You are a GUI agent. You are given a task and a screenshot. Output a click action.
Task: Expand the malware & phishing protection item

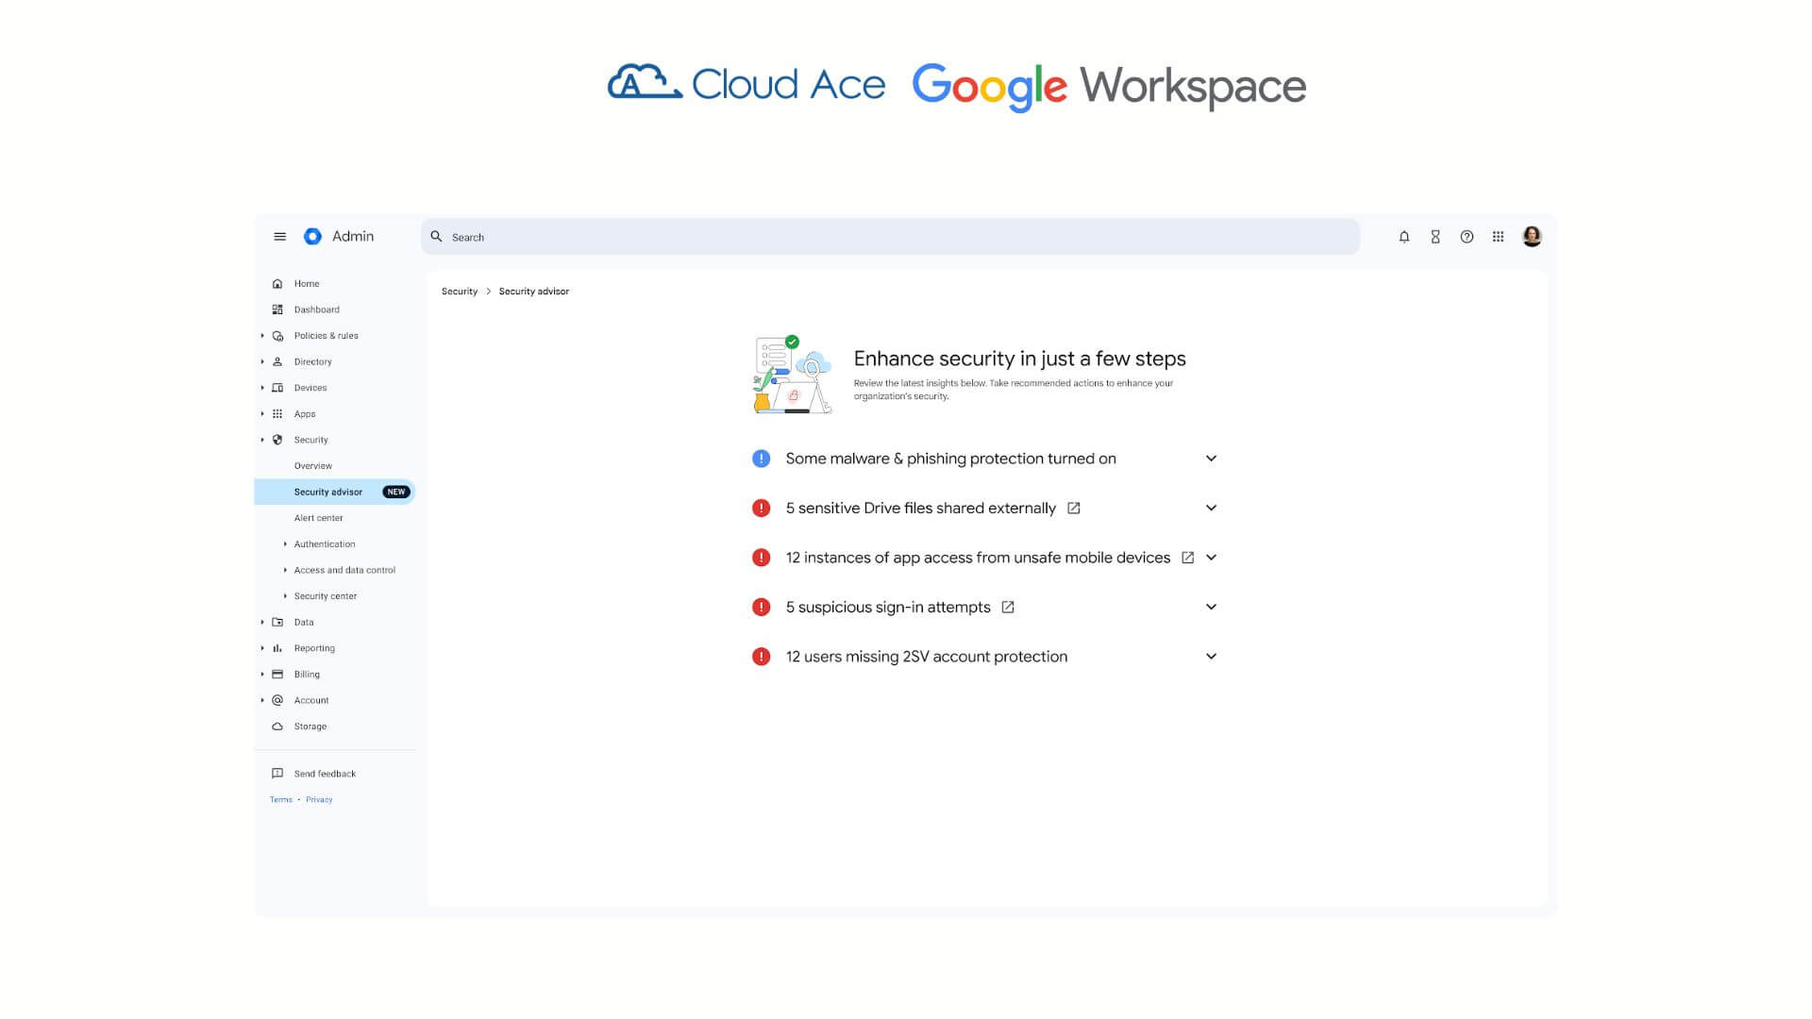(1211, 459)
